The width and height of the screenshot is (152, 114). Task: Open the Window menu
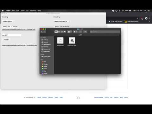33,11
